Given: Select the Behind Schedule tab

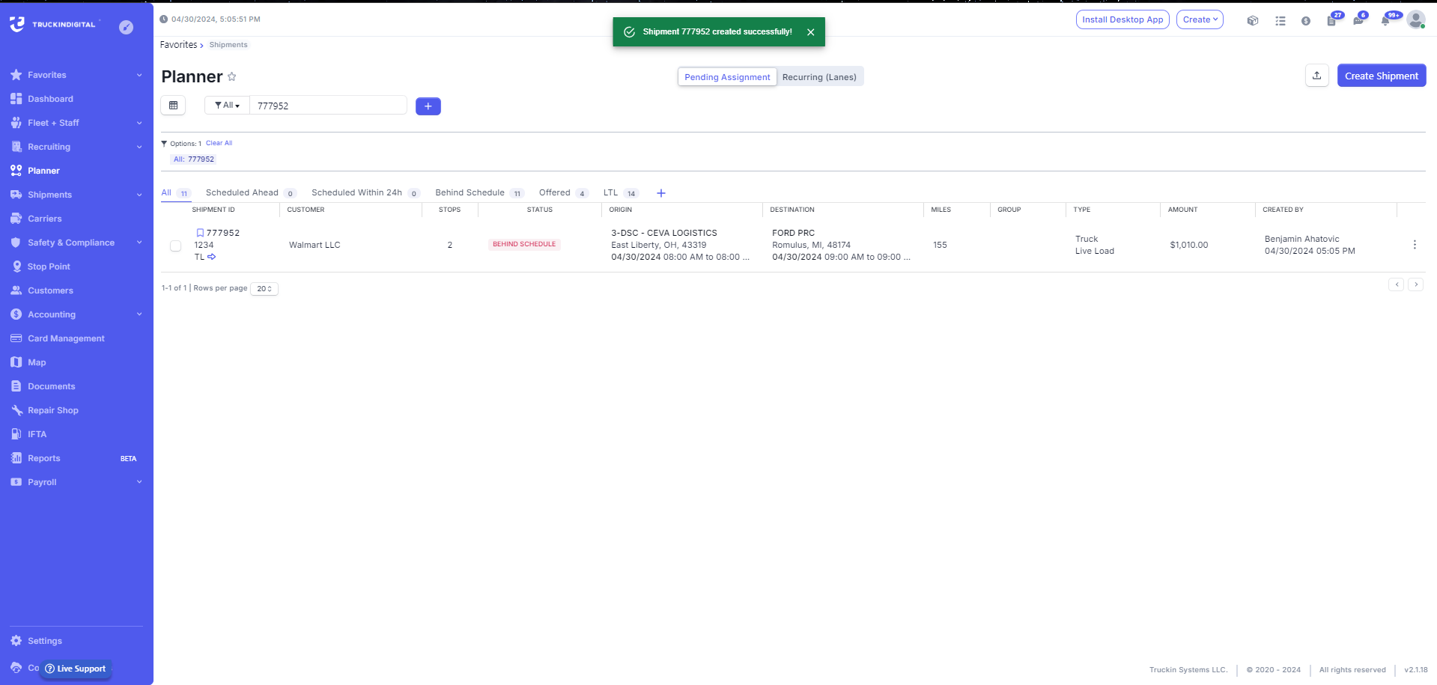Looking at the screenshot, I should coord(479,193).
